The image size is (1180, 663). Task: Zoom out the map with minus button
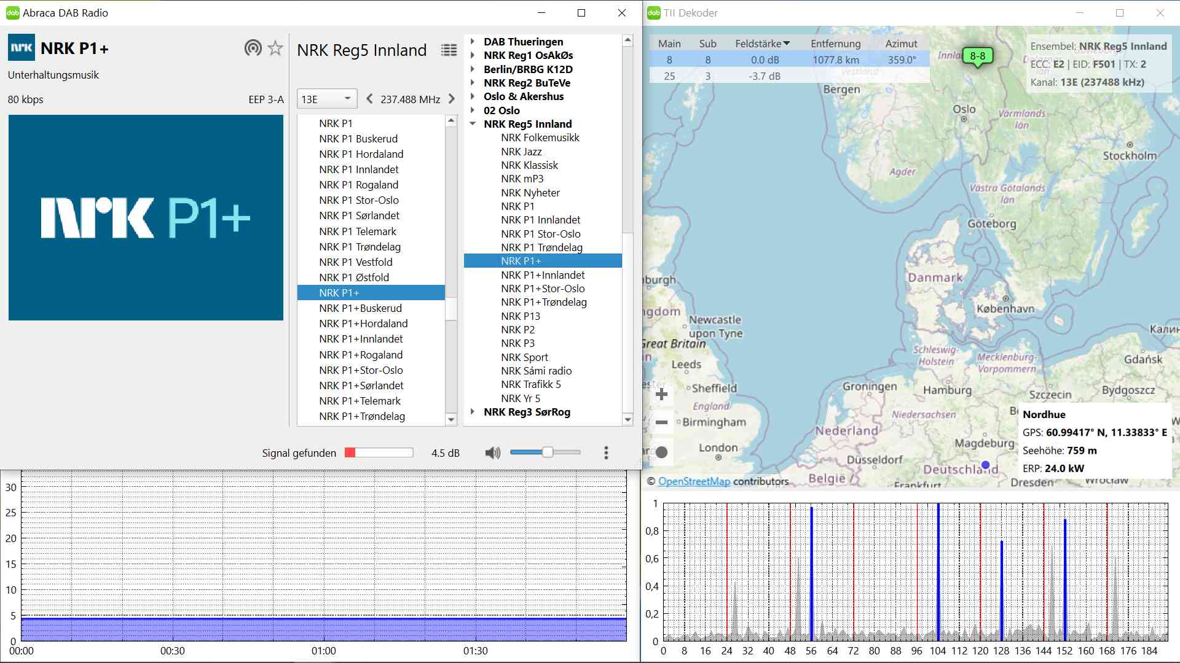click(x=662, y=422)
